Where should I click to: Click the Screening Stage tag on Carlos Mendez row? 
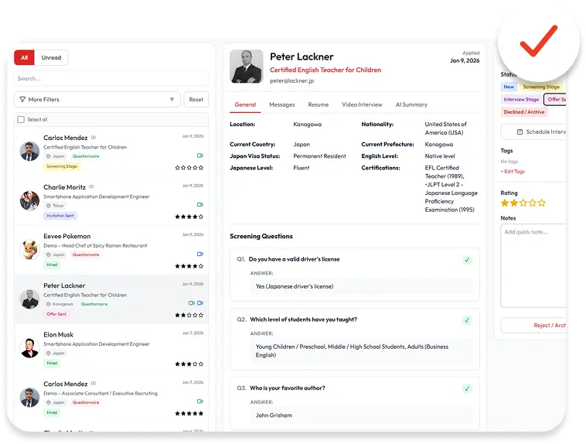pyautogui.click(x=62, y=166)
